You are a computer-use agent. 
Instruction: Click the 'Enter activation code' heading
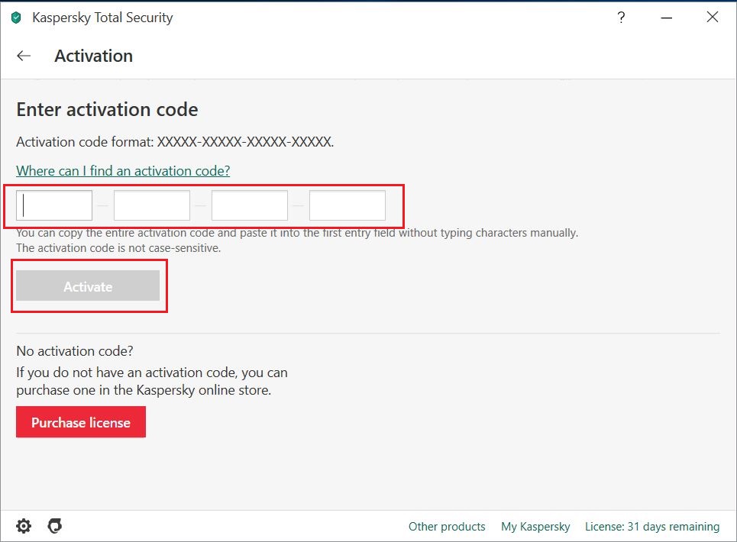pos(107,109)
